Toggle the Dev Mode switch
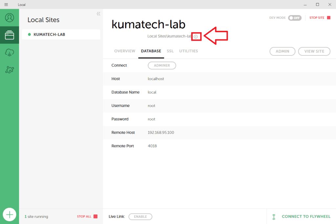This screenshot has width=336, height=224. [x=295, y=18]
